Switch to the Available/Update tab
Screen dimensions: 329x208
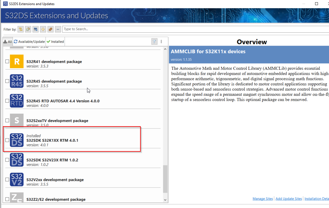click(29, 42)
